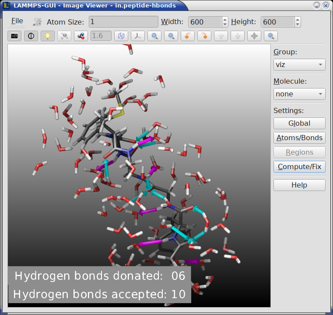Click the colored bonds molecule icon
Screen dimensions: 333x315
click(81, 36)
